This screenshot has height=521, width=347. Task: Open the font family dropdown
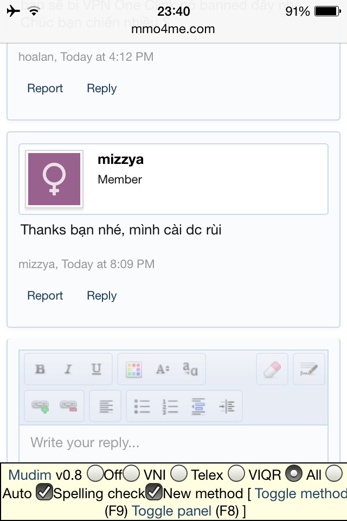[190, 370]
